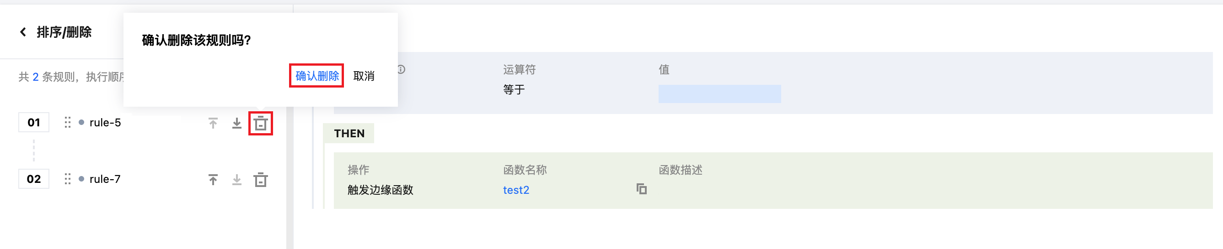Click the move-to-top arrow for rule-5
Viewport: 1223px width, 249px height.
point(213,124)
